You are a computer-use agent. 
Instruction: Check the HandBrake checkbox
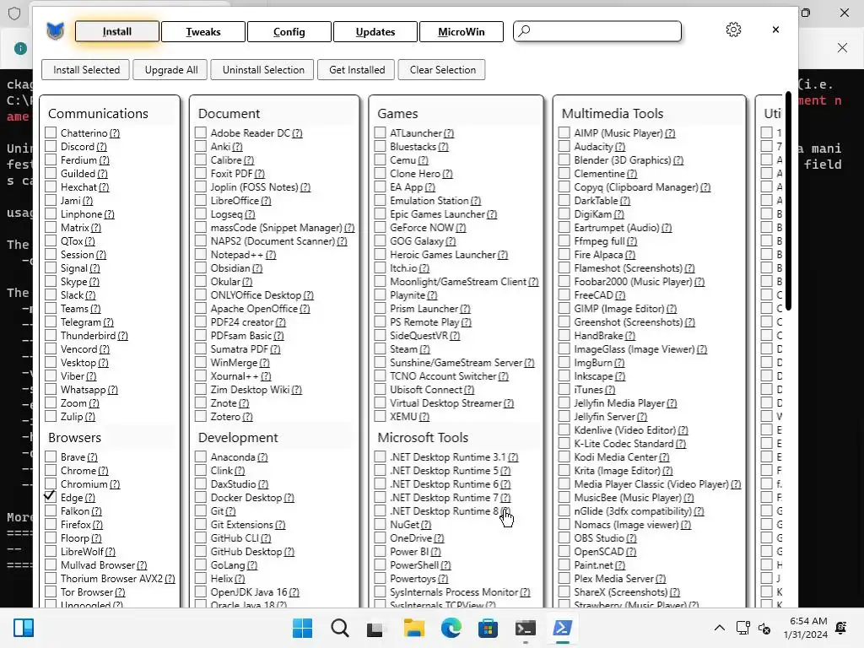pos(564,336)
